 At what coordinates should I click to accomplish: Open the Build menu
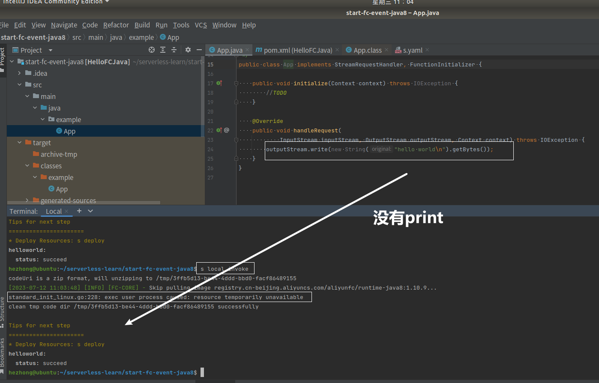(142, 25)
